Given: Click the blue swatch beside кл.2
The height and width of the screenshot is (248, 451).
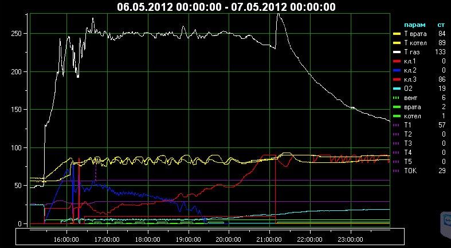Looking at the screenshot, I should 397,70.
